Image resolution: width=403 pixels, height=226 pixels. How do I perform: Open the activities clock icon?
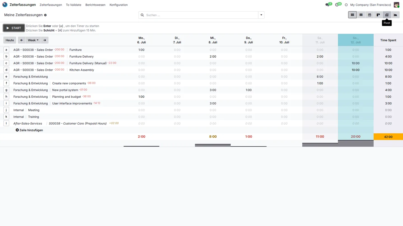coord(337,5)
